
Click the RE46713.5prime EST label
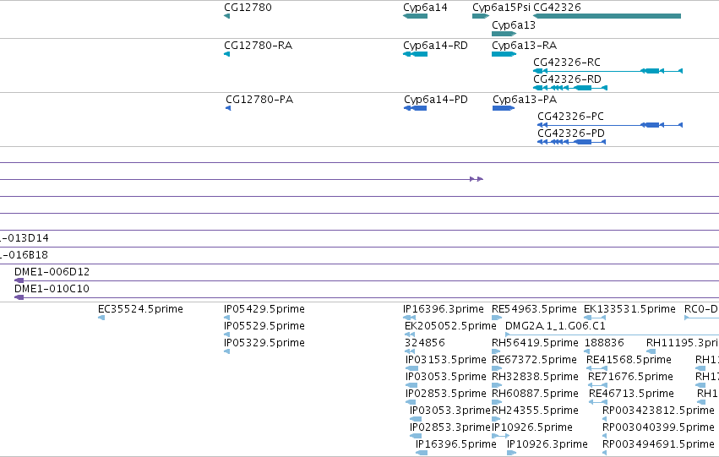click(x=631, y=394)
